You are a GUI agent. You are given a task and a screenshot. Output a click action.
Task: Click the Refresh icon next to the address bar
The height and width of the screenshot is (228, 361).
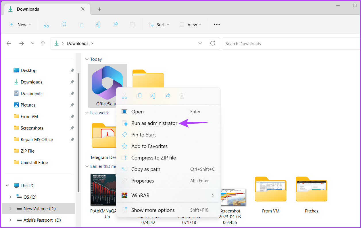[x=212, y=43]
